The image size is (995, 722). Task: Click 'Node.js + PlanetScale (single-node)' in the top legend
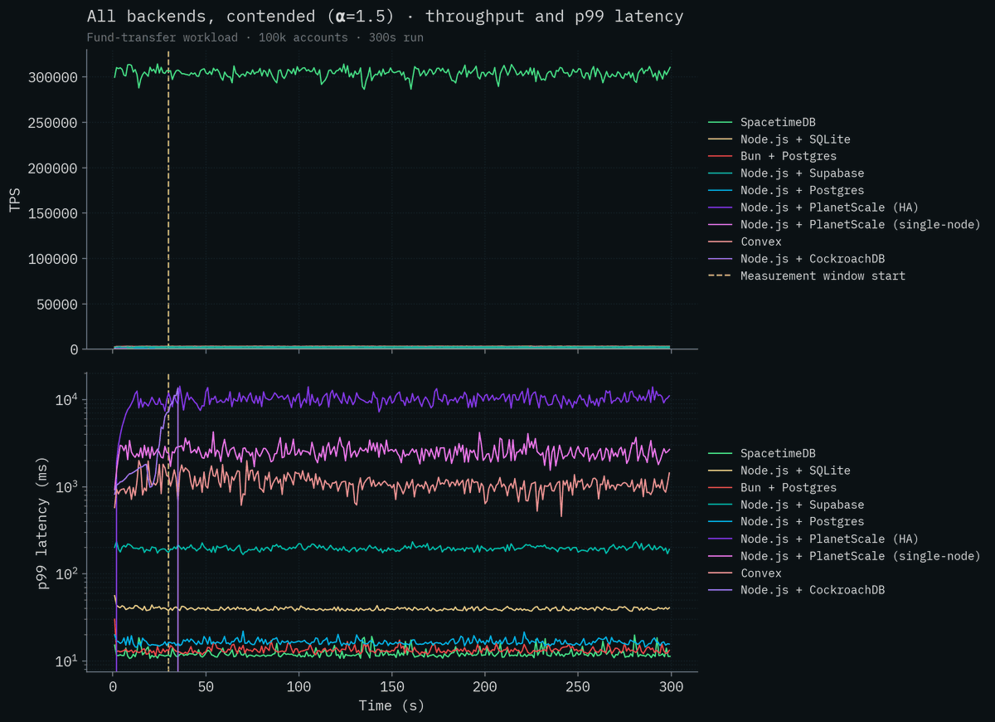(861, 224)
